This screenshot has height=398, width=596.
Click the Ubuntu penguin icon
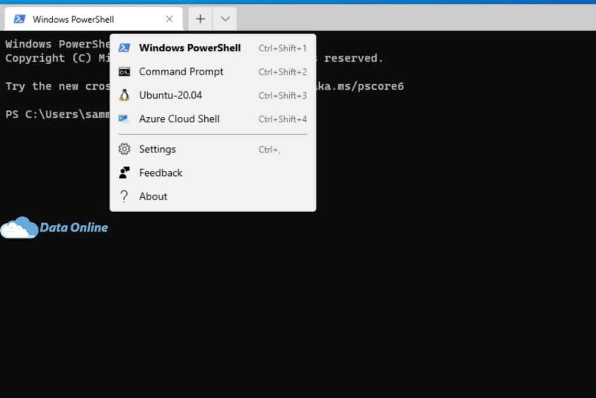pyautogui.click(x=125, y=95)
